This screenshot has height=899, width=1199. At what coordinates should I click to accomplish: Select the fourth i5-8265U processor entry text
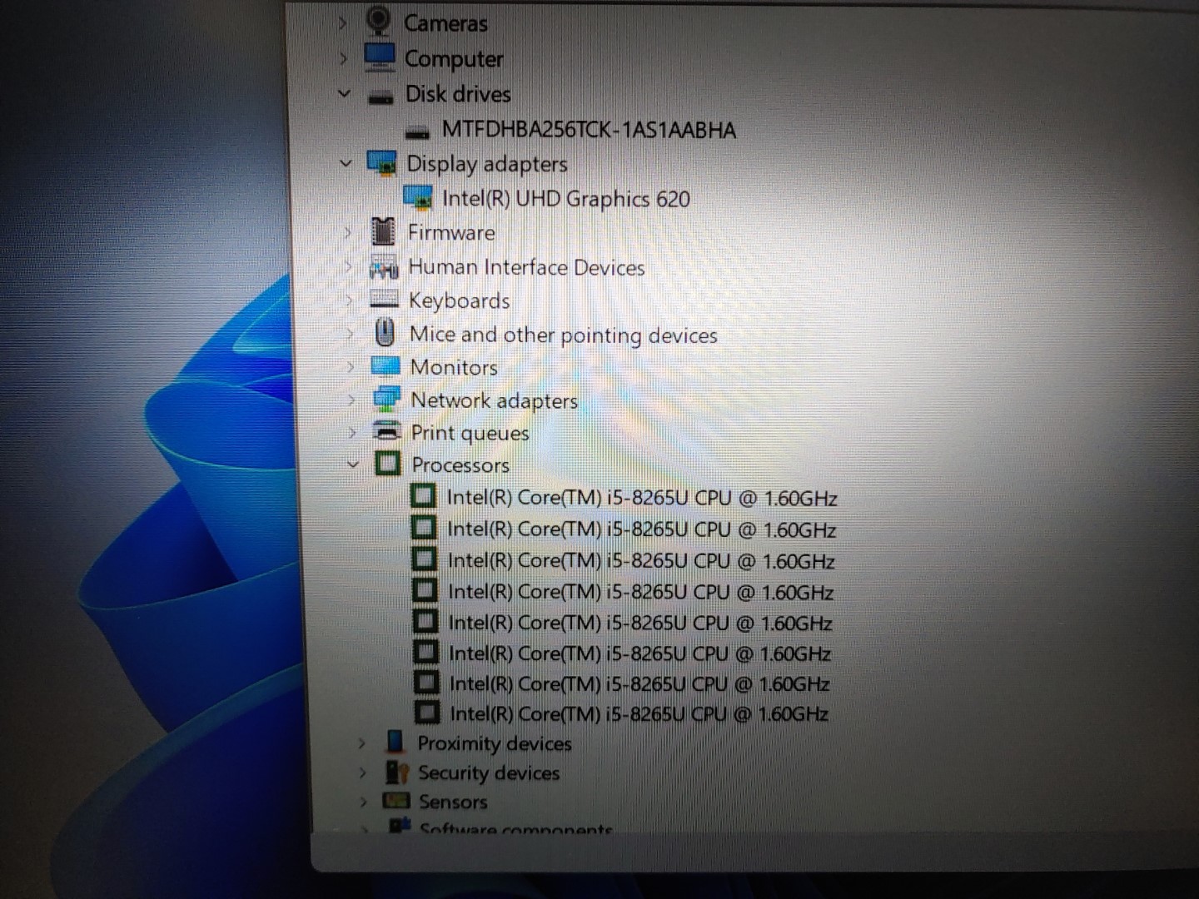(640, 592)
